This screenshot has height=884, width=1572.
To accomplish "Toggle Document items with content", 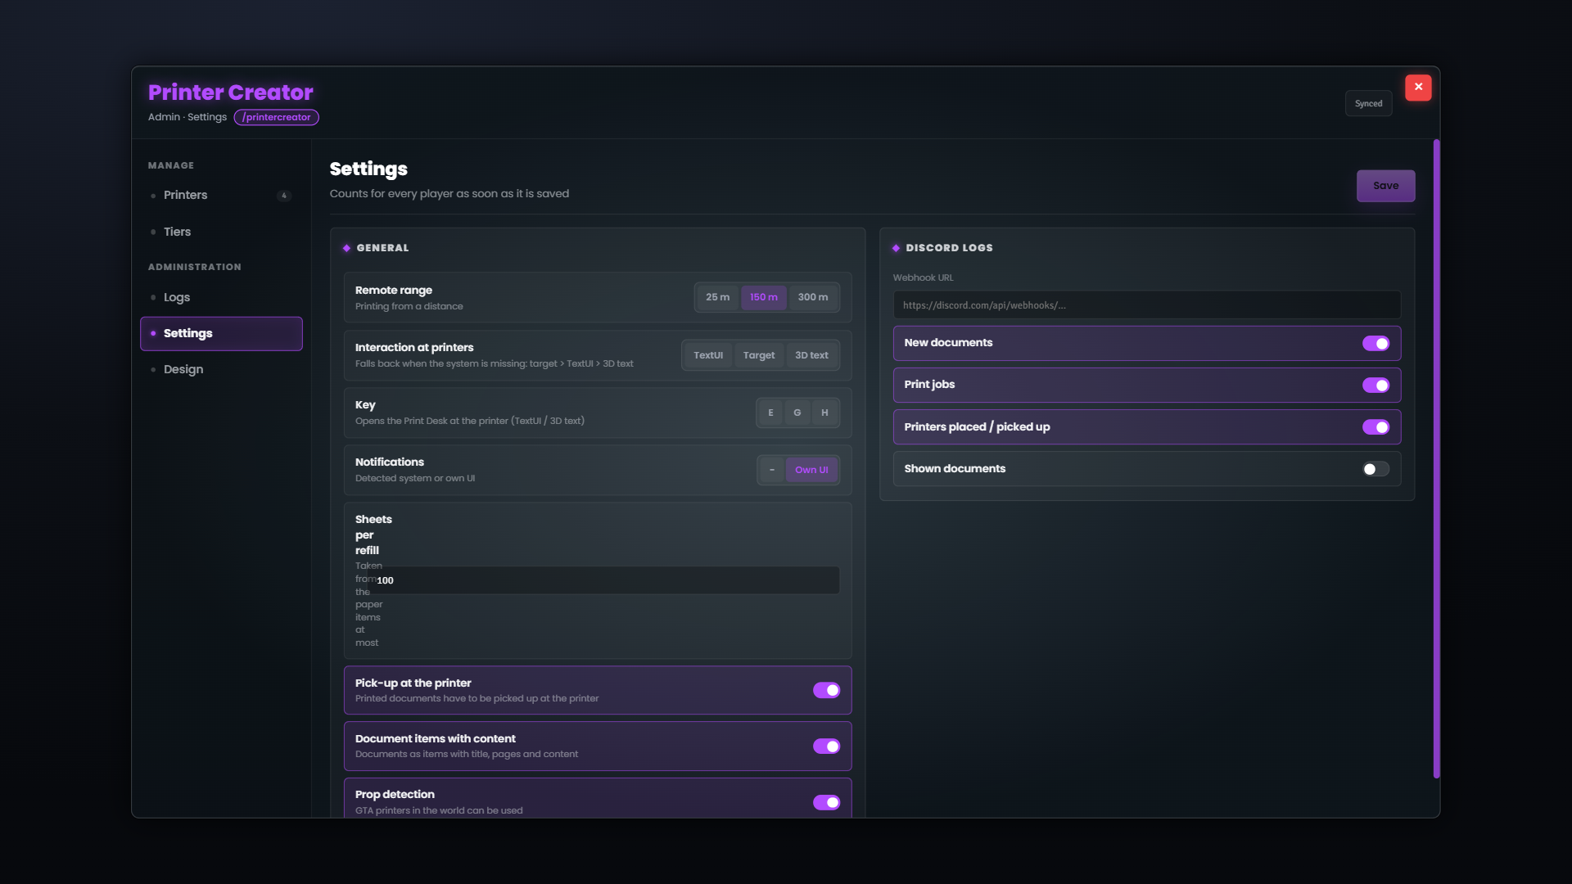I will [x=826, y=746].
